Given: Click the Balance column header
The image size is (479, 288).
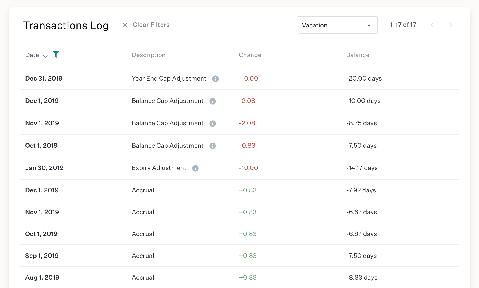Looking at the screenshot, I should 358,55.
